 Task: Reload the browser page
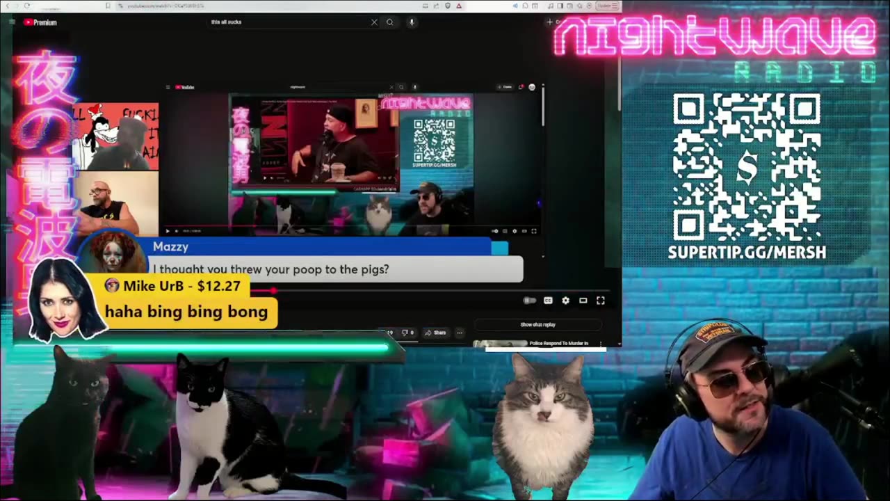coord(27,6)
